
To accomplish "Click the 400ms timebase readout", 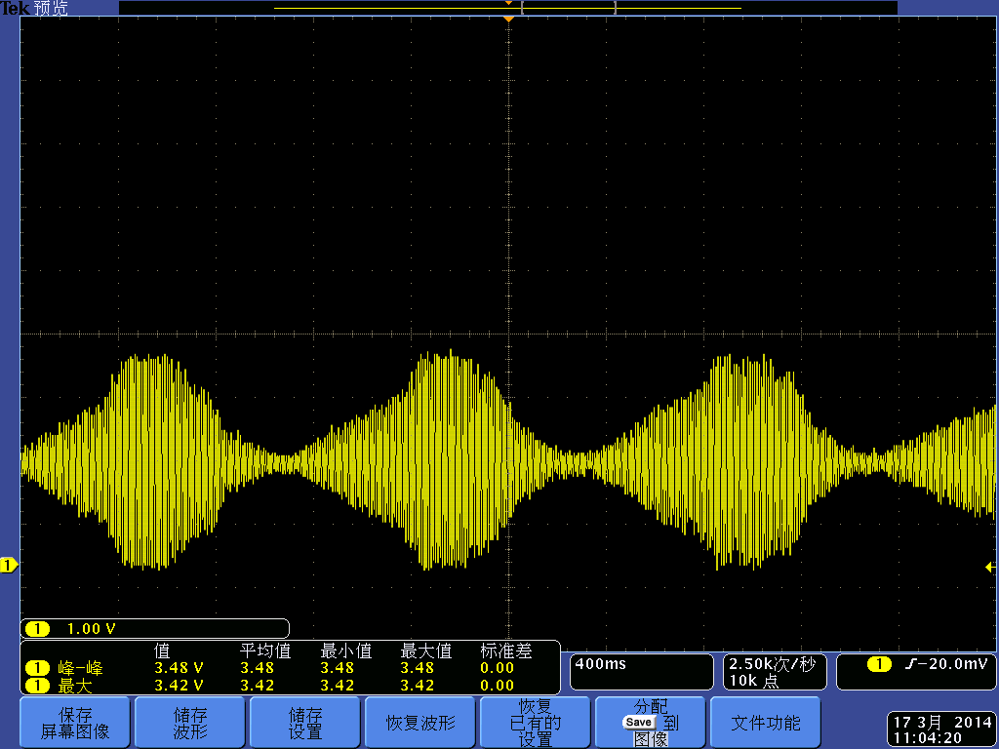I will click(x=601, y=663).
